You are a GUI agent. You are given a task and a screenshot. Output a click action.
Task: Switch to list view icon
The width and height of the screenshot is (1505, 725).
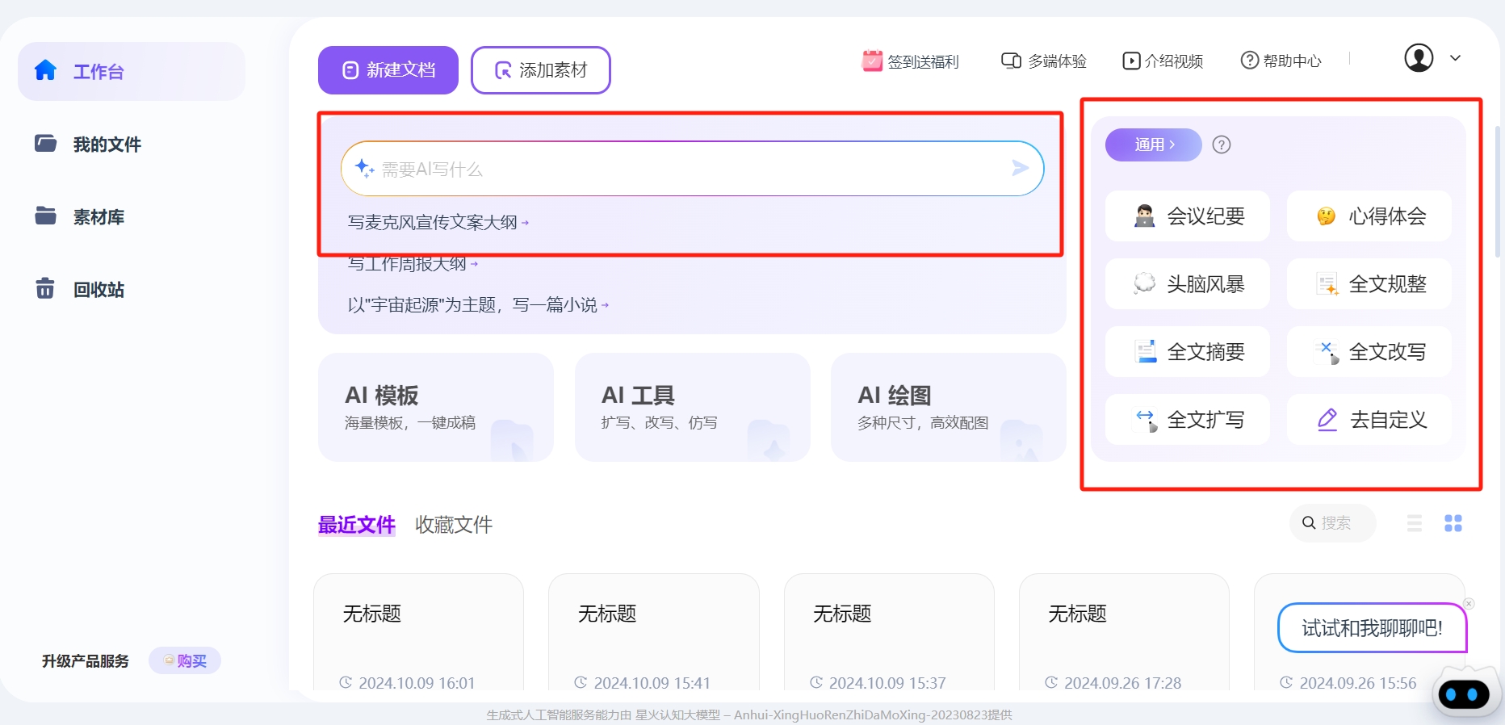click(1415, 523)
